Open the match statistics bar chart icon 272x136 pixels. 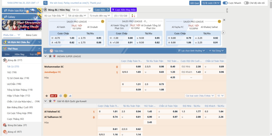click(x=70, y=96)
